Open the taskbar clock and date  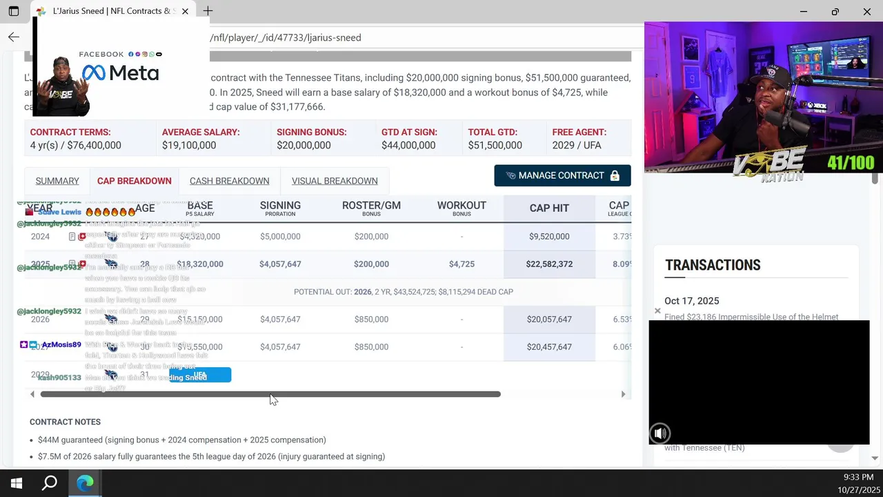click(x=858, y=483)
